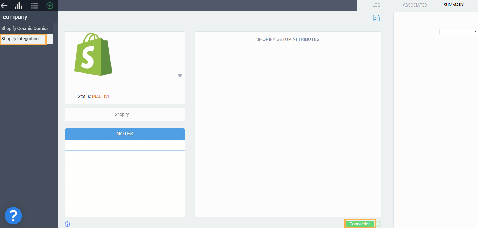This screenshot has width=478, height=228.
Task: Click the back arrow icon
Action: coord(4,6)
